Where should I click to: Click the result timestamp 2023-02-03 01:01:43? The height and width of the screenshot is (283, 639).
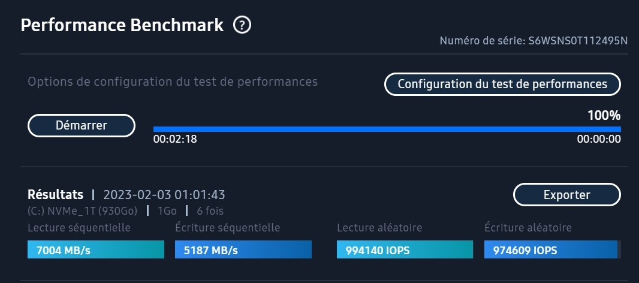[164, 195]
